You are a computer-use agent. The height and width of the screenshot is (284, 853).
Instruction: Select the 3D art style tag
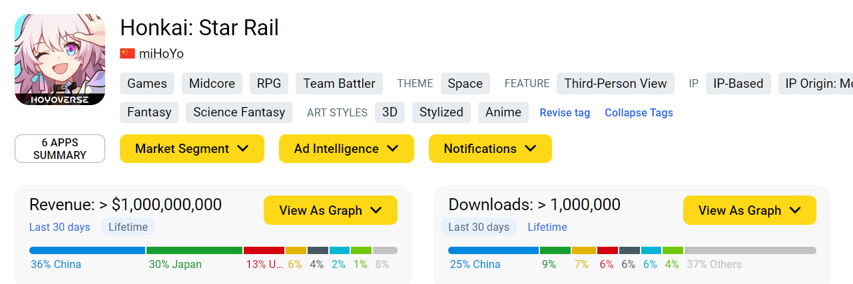390,112
